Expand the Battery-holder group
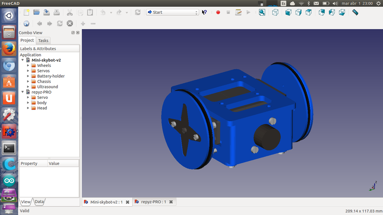 [28, 76]
